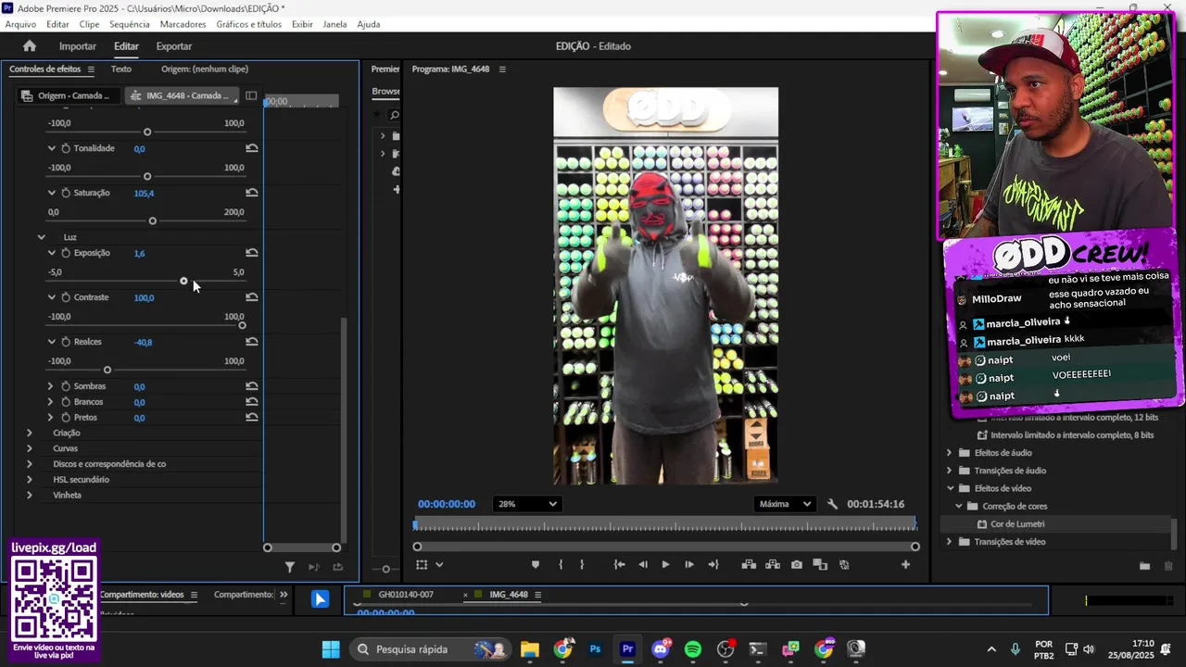Screen dimensions: 1186x667
Task: Reset the Brancos parameter
Action: point(252,402)
